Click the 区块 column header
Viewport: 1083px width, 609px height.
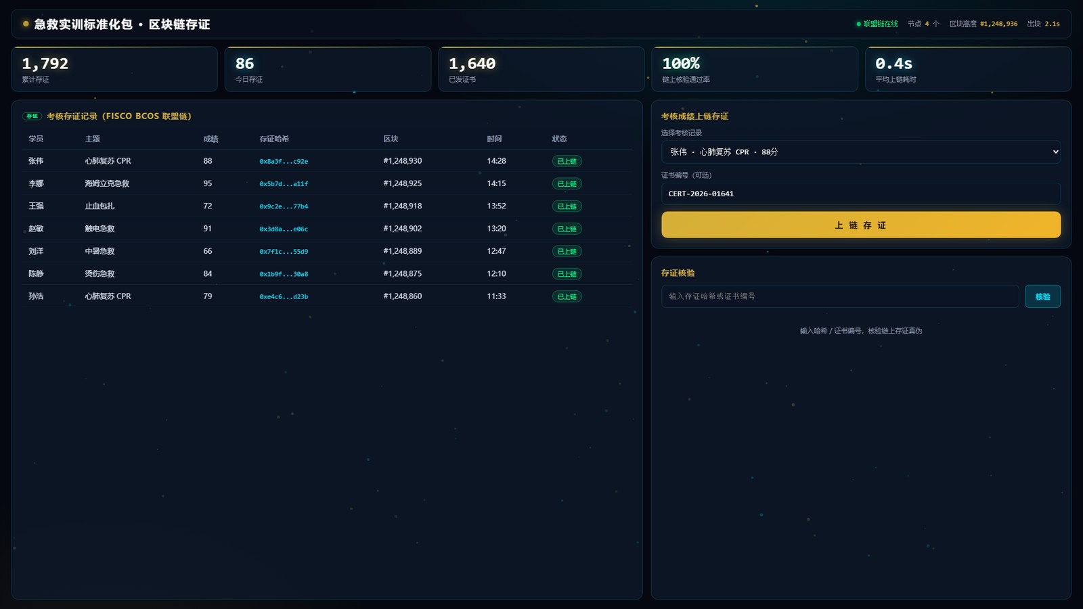pos(391,139)
